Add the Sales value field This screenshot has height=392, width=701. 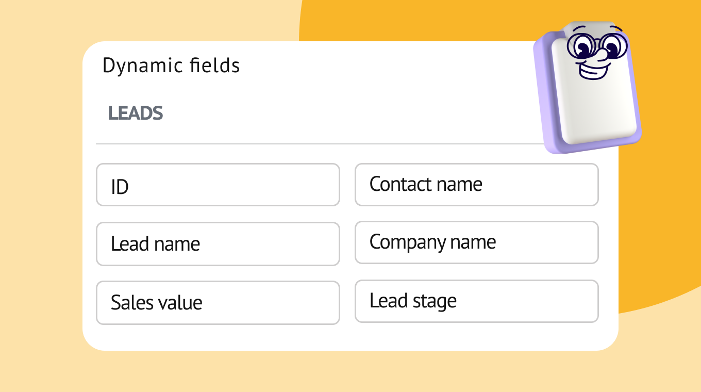tap(218, 303)
